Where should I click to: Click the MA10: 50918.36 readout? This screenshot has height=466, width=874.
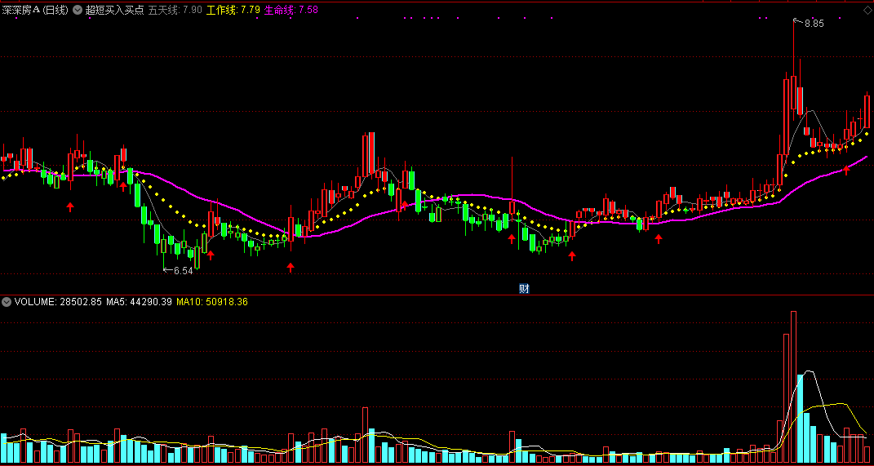point(212,302)
